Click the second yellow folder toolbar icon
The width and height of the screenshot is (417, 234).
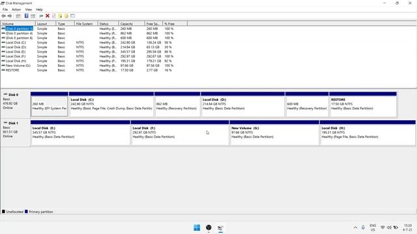coord(66,16)
